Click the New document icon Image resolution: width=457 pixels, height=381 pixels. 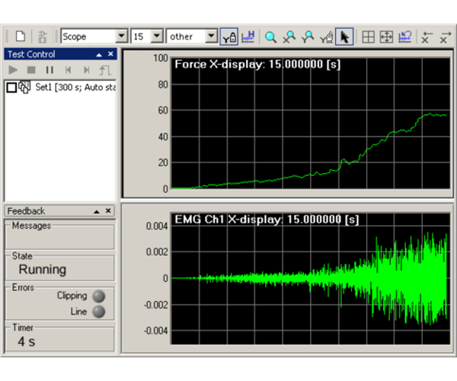(21, 37)
